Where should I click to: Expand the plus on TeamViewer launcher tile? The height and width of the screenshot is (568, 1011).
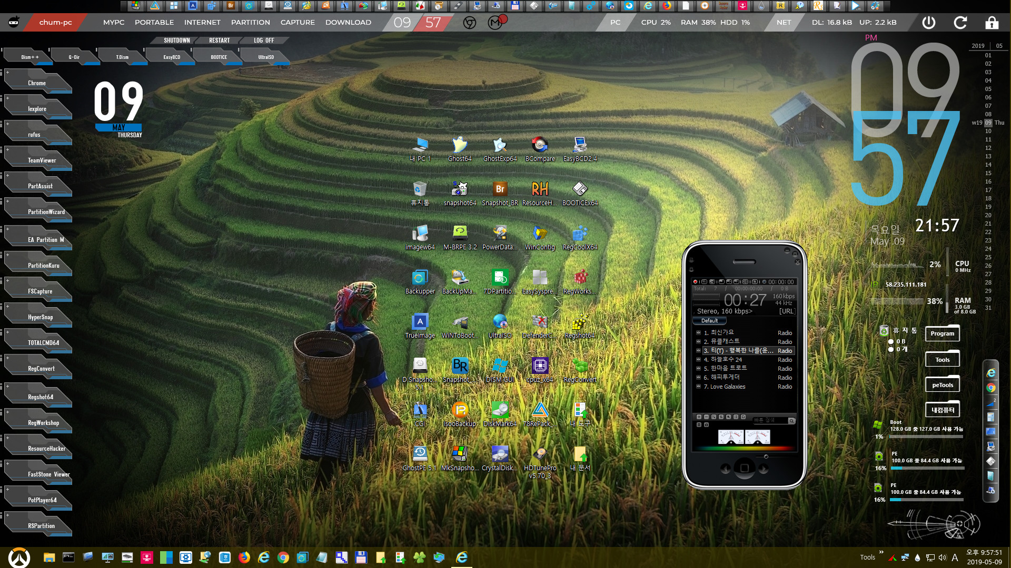(x=7, y=149)
